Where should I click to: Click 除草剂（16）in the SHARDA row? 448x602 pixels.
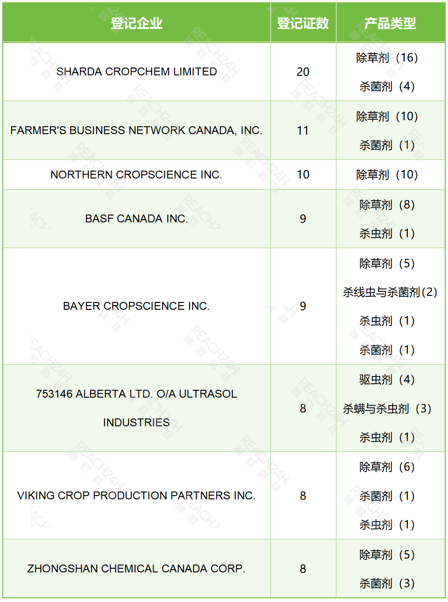(387, 58)
